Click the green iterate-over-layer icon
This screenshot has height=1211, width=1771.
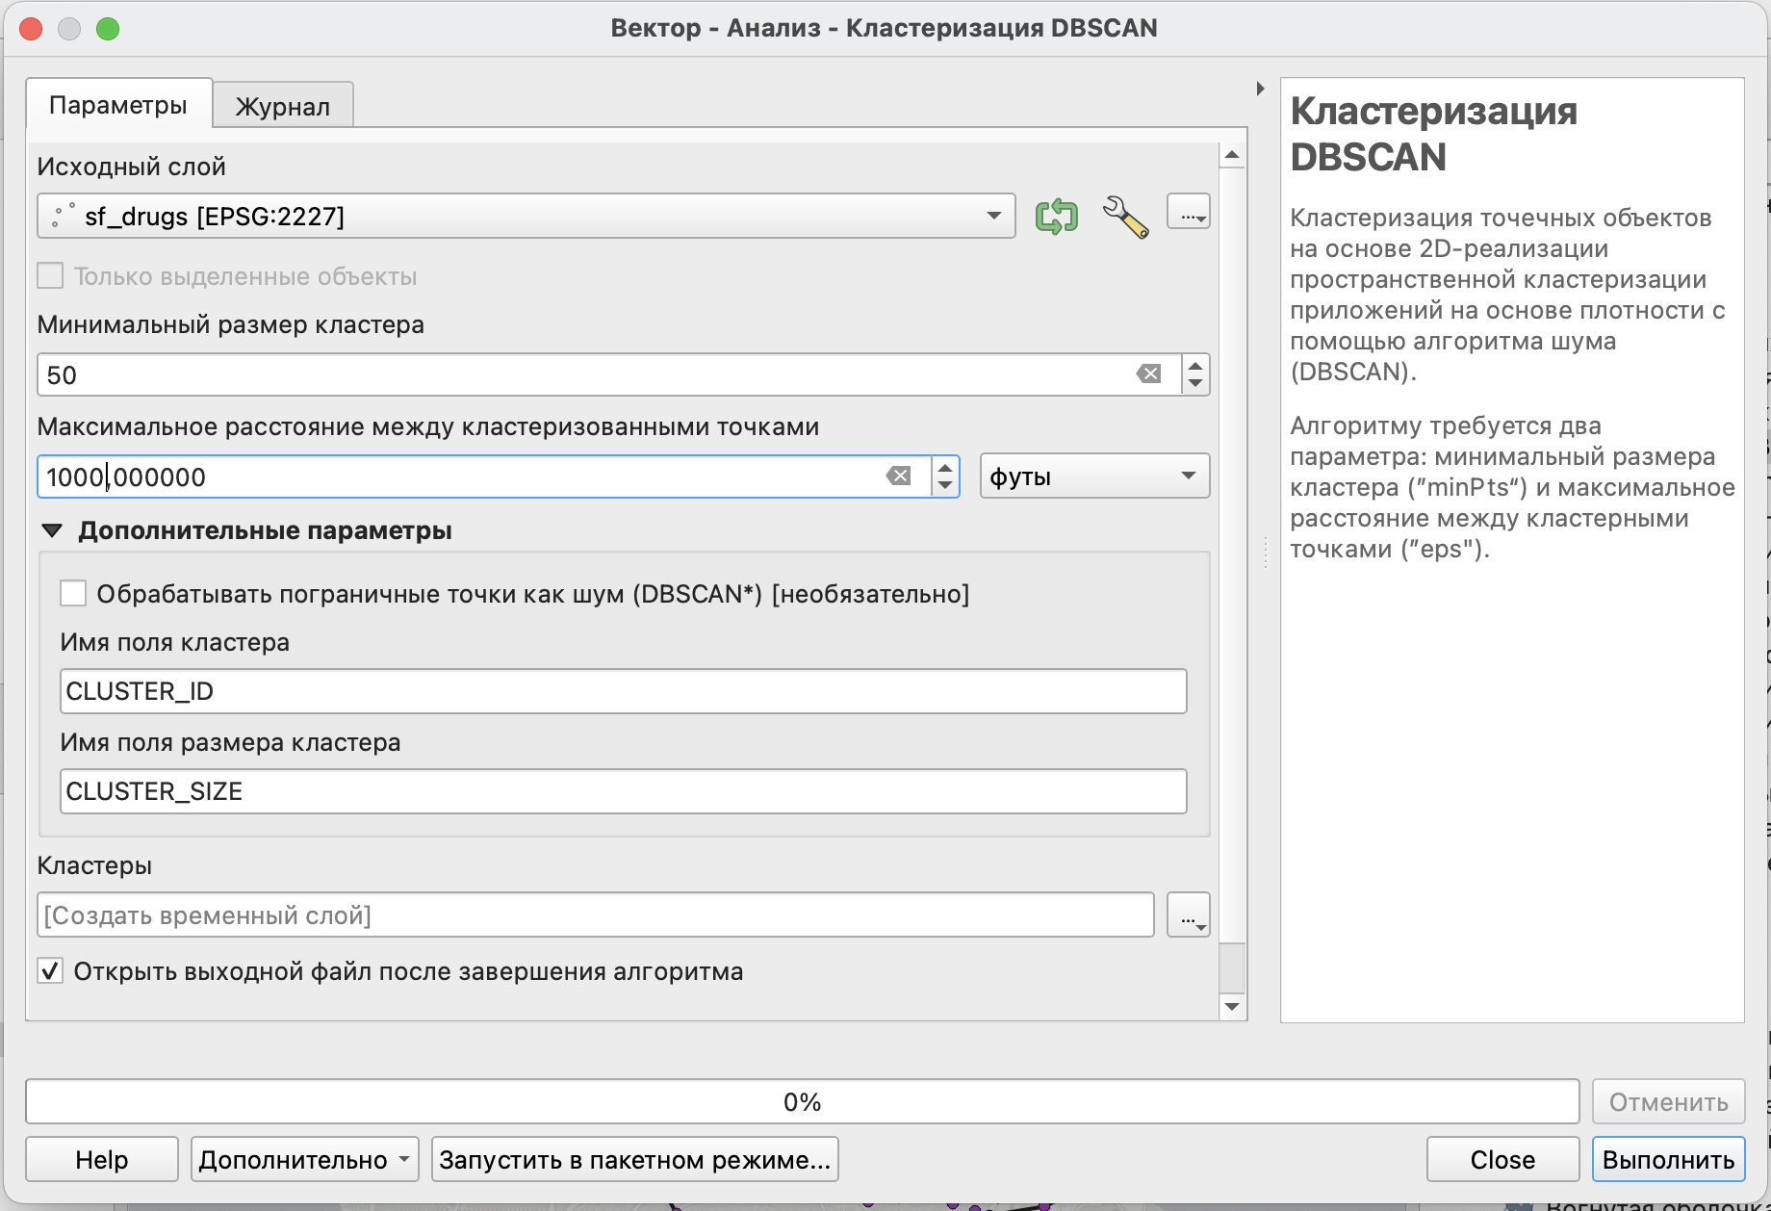(1056, 216)
